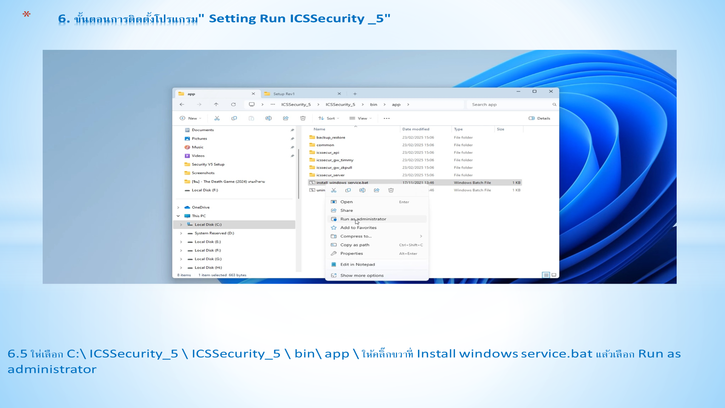Close the Setup Rev1 tab
This screenshot has width=725, height=408.
point(339,94)
